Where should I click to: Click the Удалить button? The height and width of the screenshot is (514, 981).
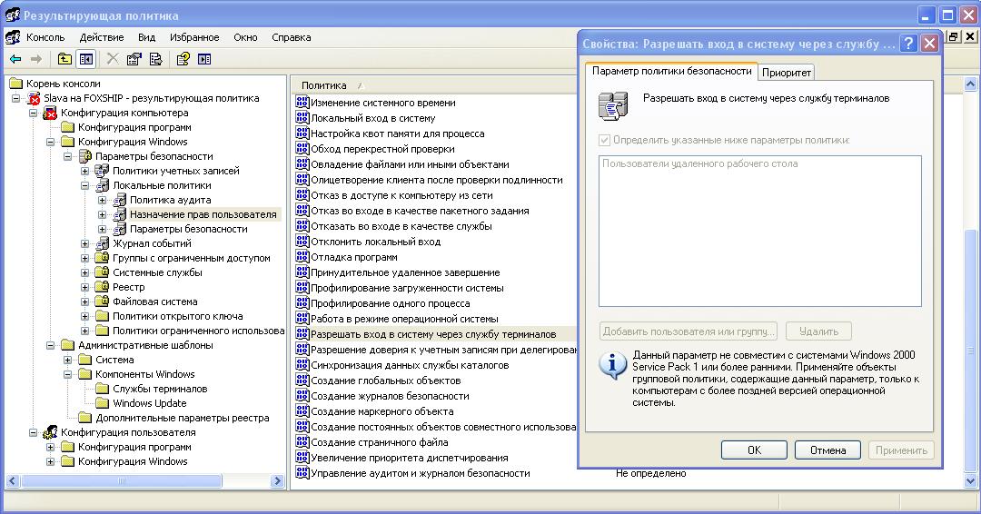pos(818,331)
